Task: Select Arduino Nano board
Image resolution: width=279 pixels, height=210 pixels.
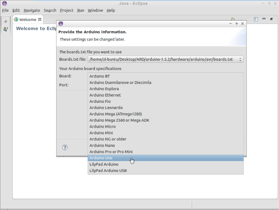Action: pos(165,145)
